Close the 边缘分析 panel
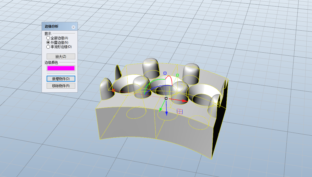The height and width of the screenshot is (177, 312). [x=73, y=27]
